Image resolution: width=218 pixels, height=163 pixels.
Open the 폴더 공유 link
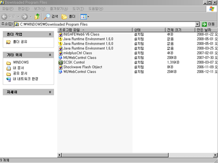(x=20, y=42)
